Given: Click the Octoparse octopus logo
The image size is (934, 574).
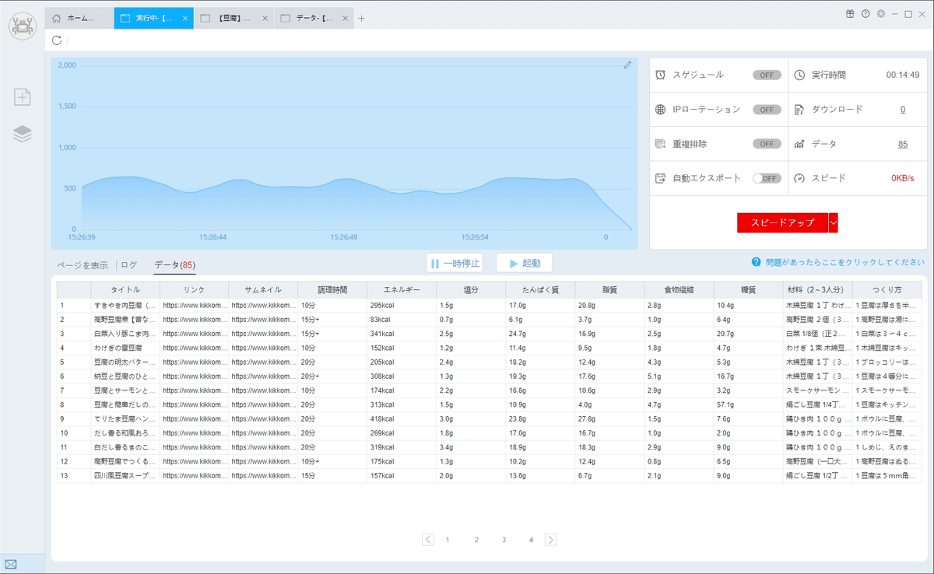Looking at the screenshot, I should [23, 26].
